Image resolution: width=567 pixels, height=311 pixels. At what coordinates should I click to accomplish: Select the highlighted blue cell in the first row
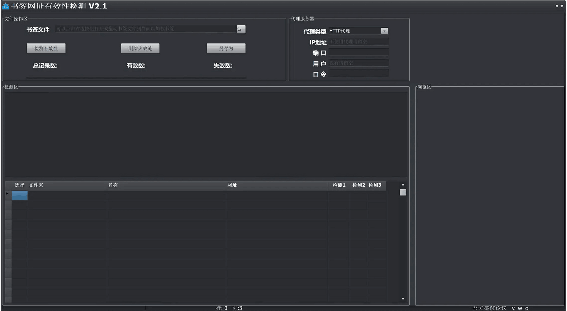pos(19,195)
